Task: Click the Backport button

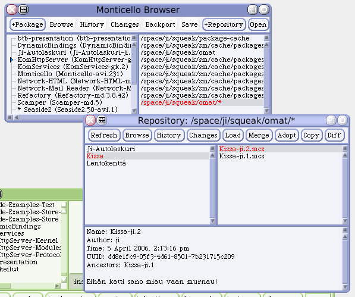Action: coord(161,24)
